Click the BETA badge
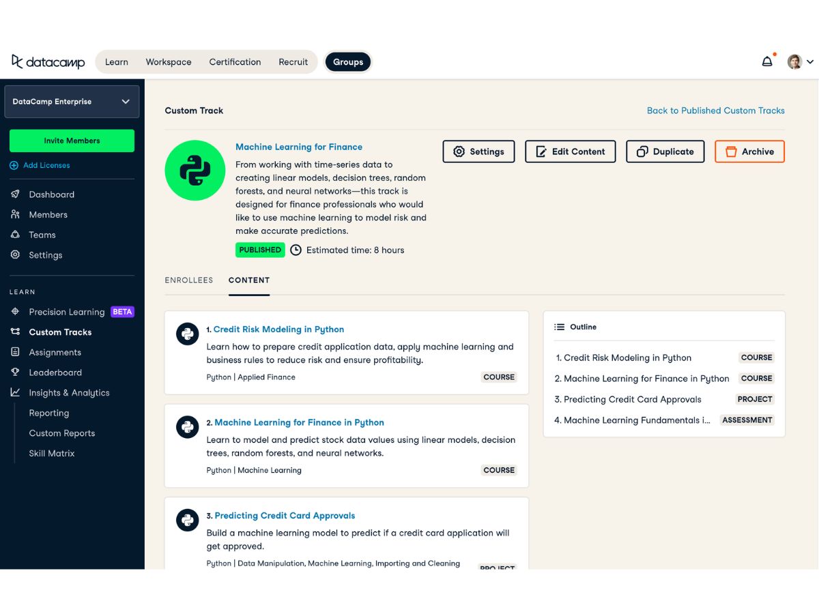The width and height of the screenshot is (819, 614). [122, 312]
